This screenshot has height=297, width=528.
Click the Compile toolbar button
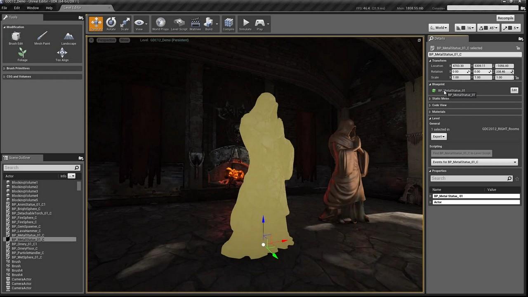(229, 24)
